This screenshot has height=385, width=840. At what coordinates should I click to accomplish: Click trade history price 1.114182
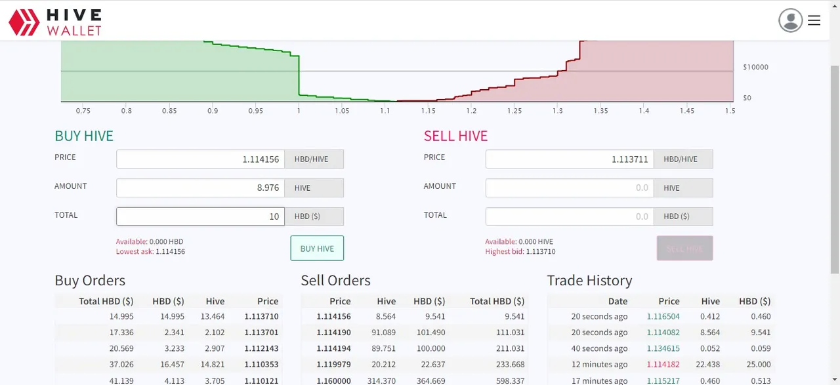point(663,365)
